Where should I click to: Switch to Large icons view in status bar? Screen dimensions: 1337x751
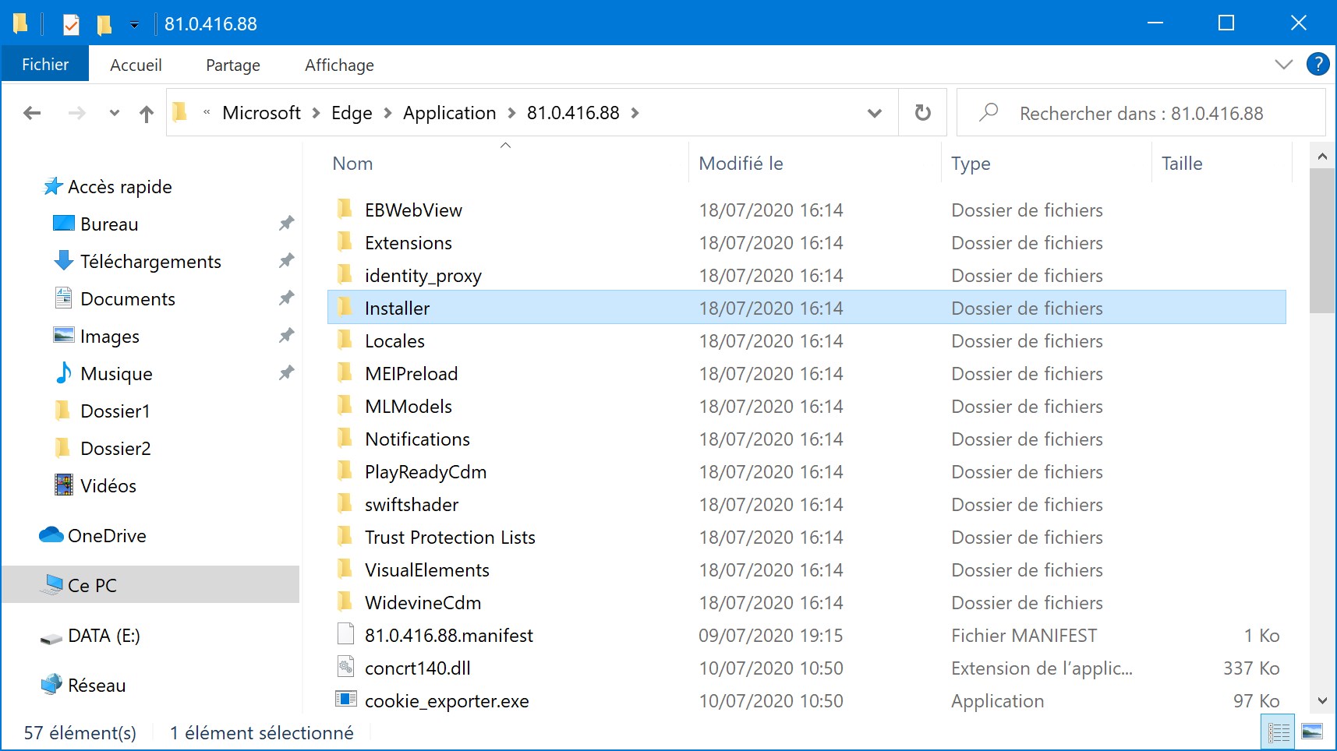(x=1312, y=732)
